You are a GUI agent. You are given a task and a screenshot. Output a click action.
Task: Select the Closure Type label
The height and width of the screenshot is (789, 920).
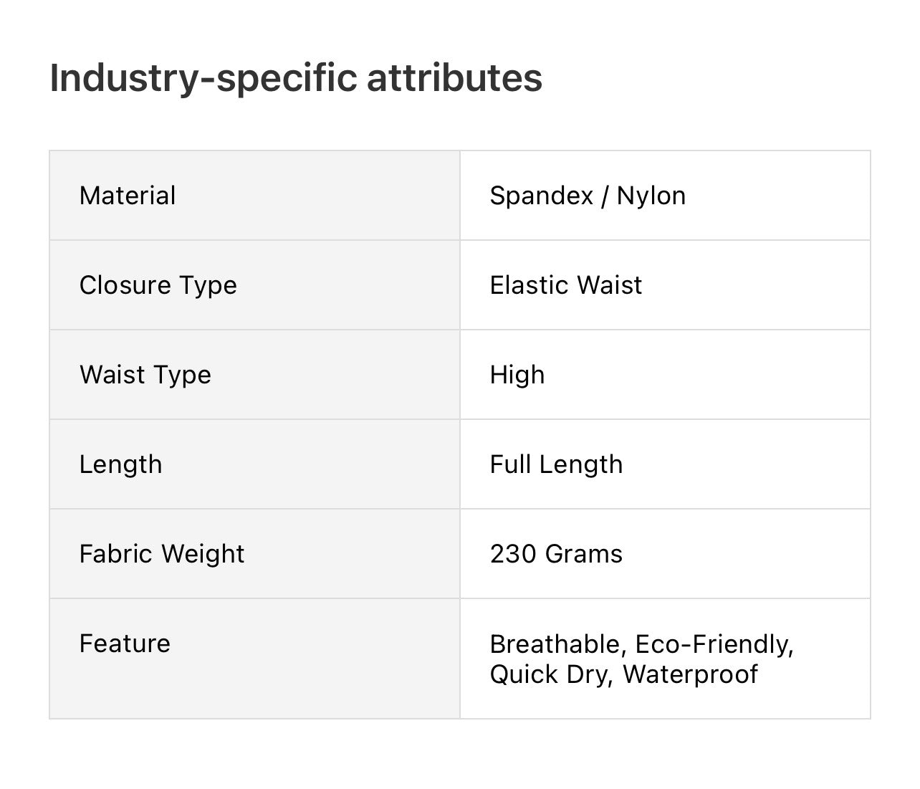[158, 285]
